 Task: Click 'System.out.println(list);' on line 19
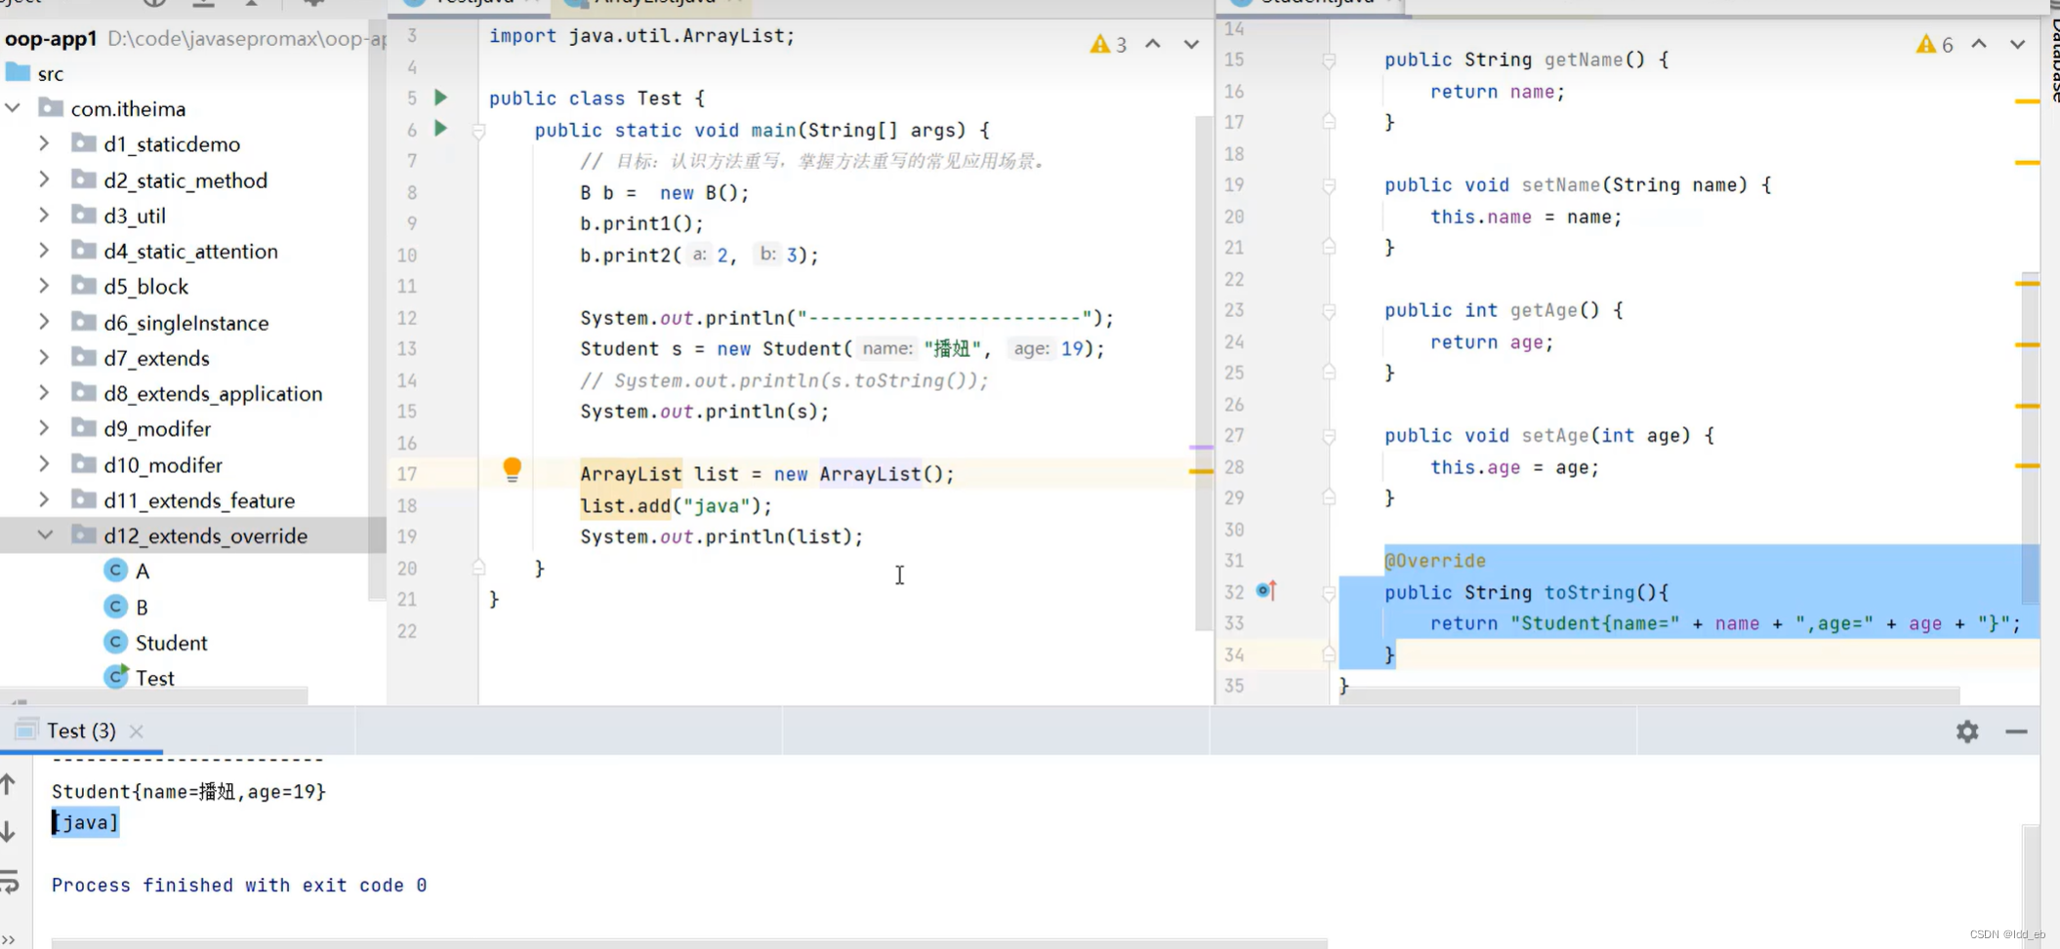(721, 536)
